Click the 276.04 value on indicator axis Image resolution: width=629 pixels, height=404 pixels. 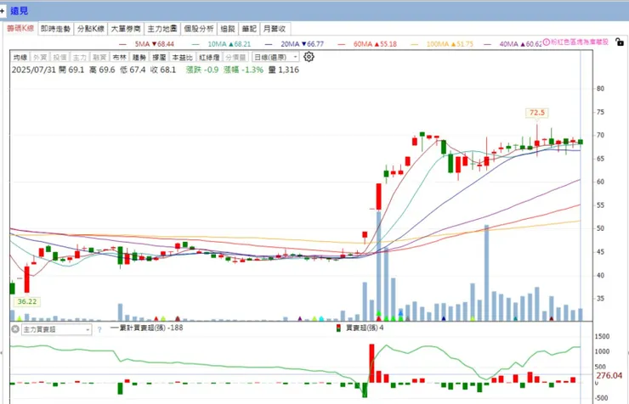coord(609,376)
